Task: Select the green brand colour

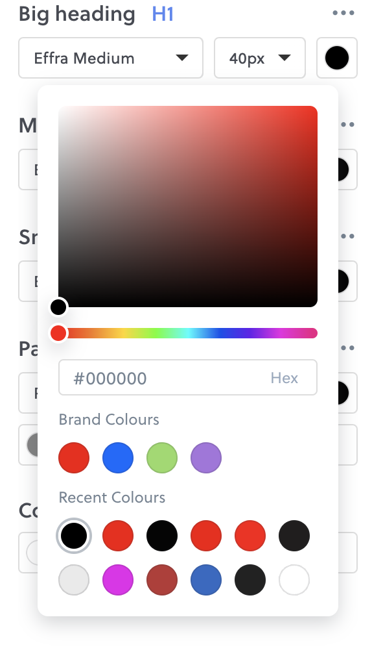Action: click(162, 457)
